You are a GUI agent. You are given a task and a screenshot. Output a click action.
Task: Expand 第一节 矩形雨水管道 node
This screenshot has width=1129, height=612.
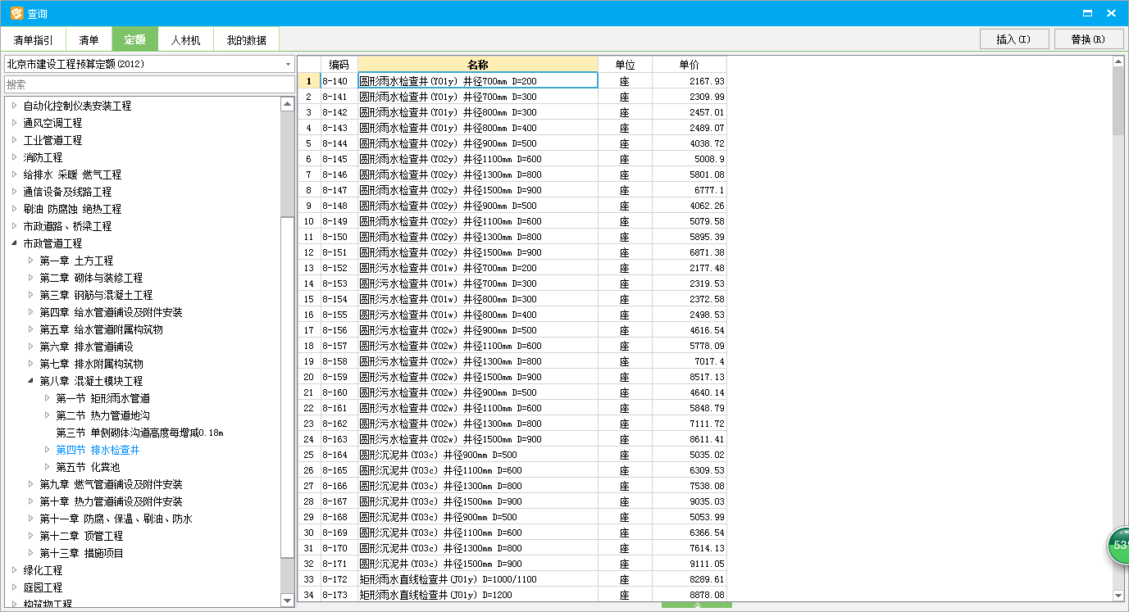47,398
